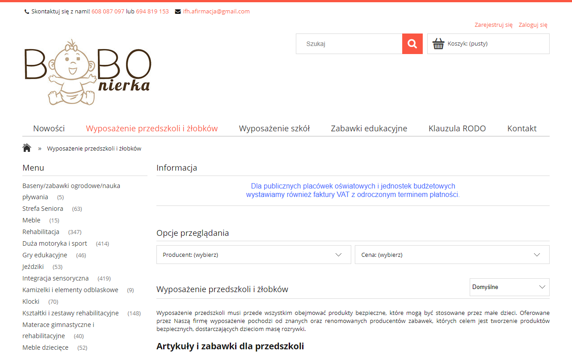Click the Szukaj search input field

349,43
